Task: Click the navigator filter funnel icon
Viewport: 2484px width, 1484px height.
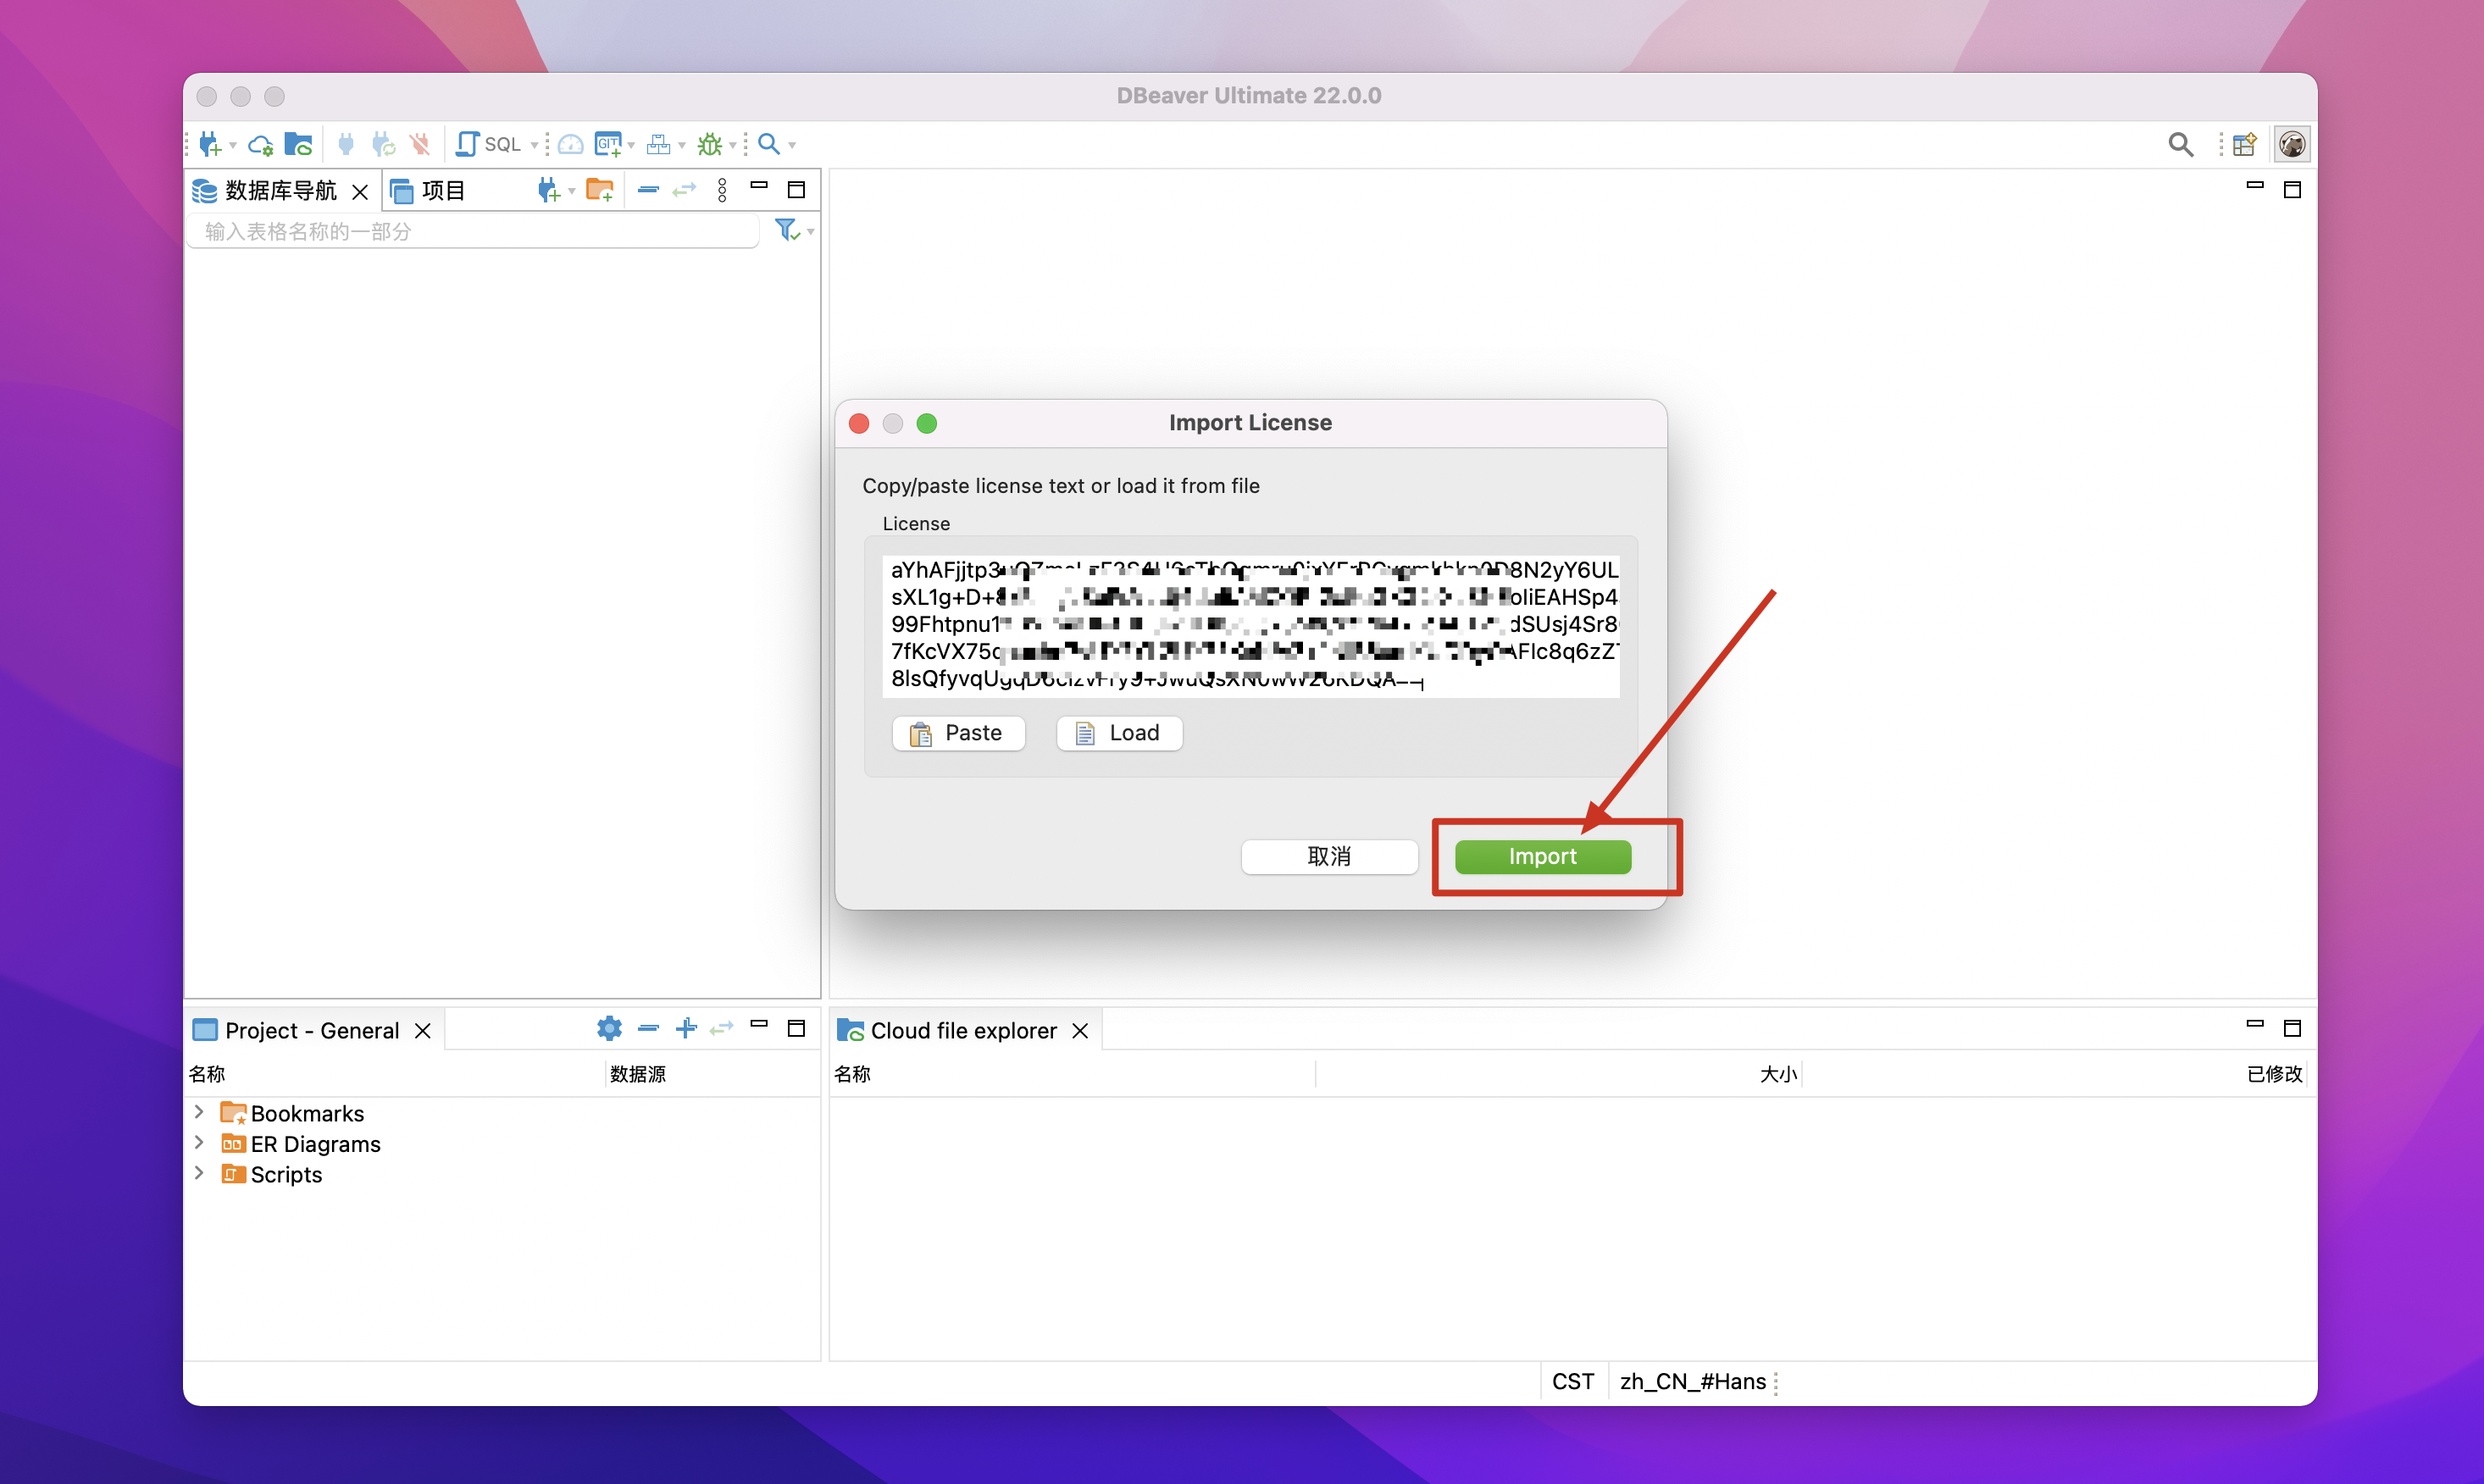Action: 787,230
